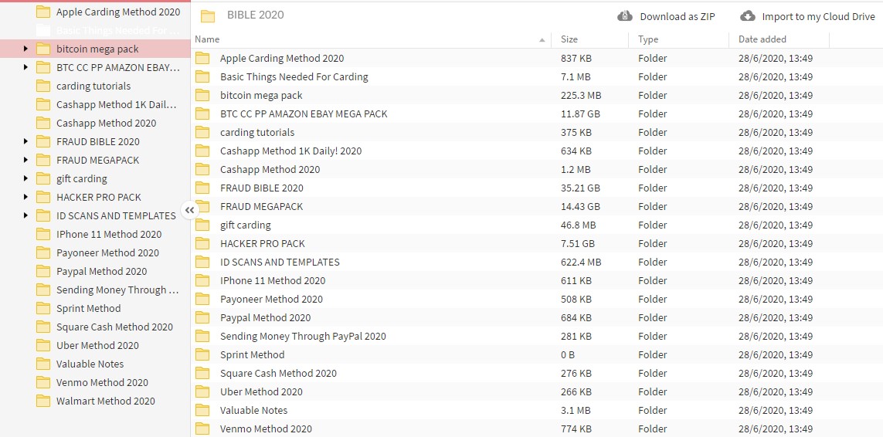Select Sprint Method in the sidebar tree
The width and height of the screenshot is (883, 437).
pyautogui.click(x=88, y=309)
